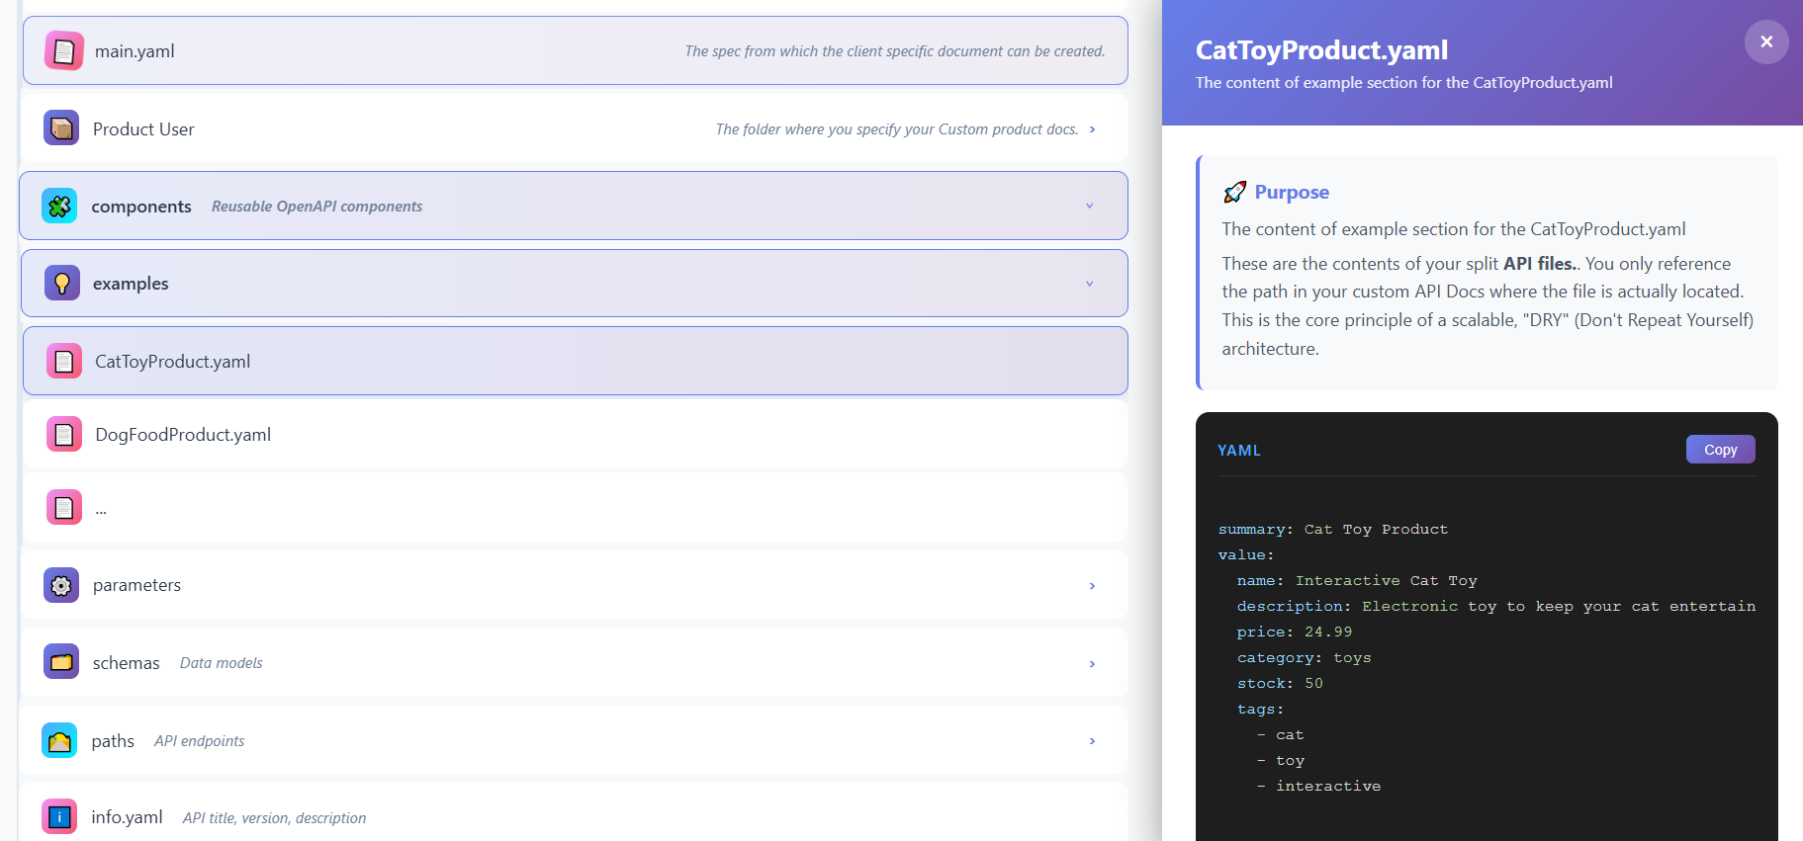Select the ellipsis placeholder file row
This screenshot has height=841, width=1803.
tap(101, 508)
